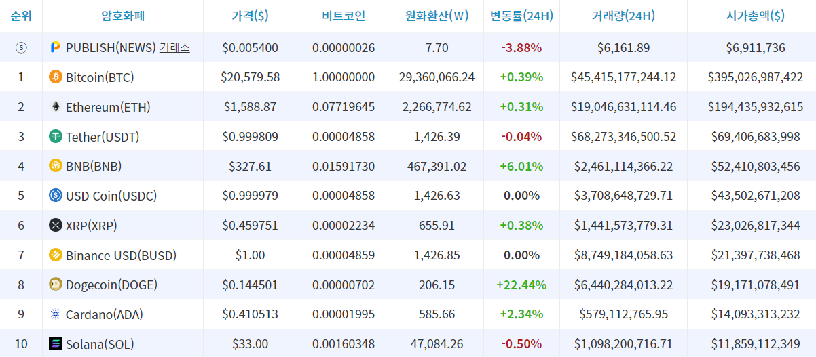
Task: Select Solana won value 47,084.26
Action: (x=437, y=344)
